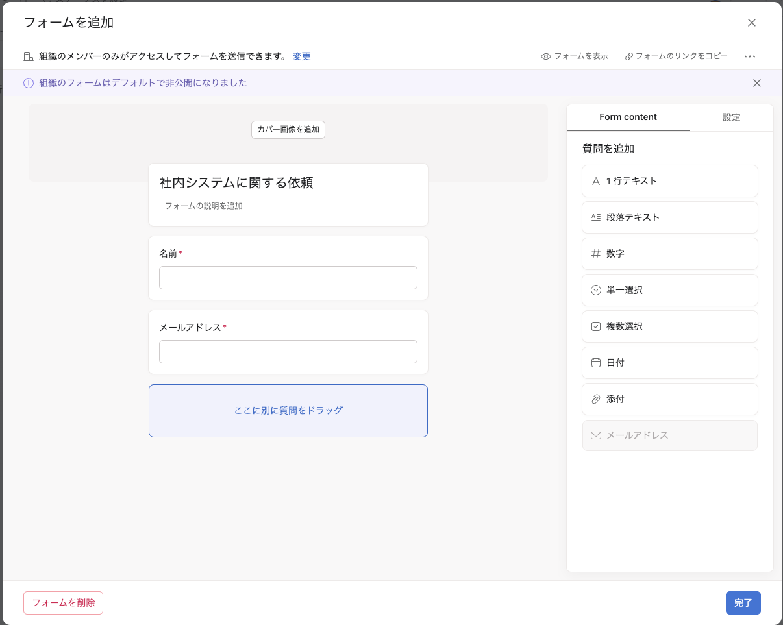Switch to the Form content tab
The height and width of the screenshot is (625, 783).
pos(628,117)
